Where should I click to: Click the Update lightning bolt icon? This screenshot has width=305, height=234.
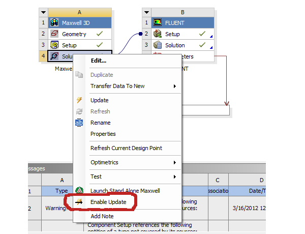tap(79, 100)
